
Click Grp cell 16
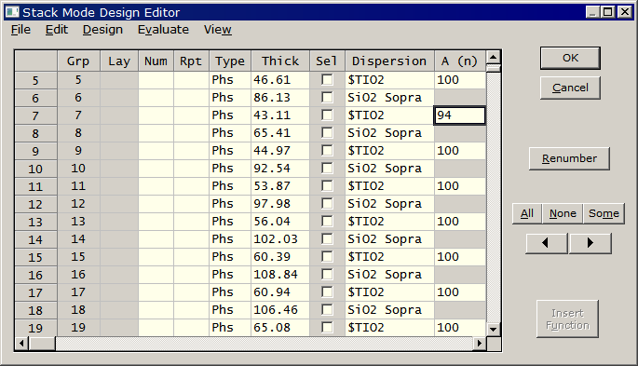[78, 275]
